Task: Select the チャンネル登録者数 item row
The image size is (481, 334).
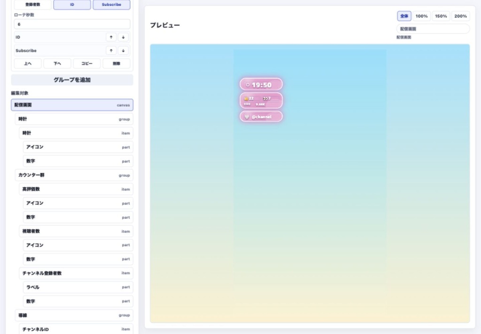Action: tap(76, 273)
